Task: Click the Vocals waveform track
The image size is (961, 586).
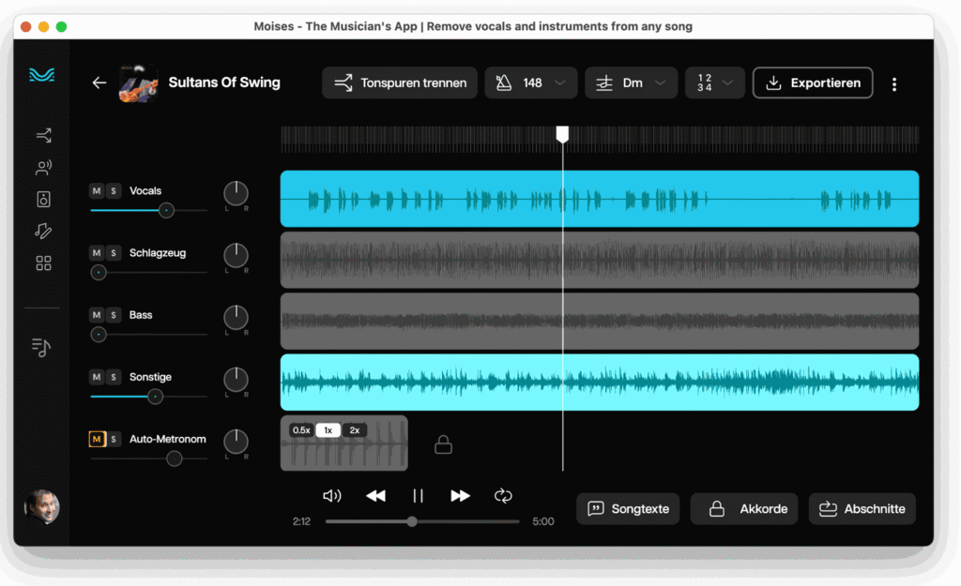Action: click(x=600, y=199)
